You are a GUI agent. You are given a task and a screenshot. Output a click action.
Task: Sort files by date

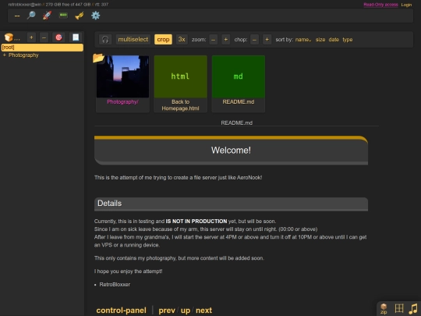[334, 40]
